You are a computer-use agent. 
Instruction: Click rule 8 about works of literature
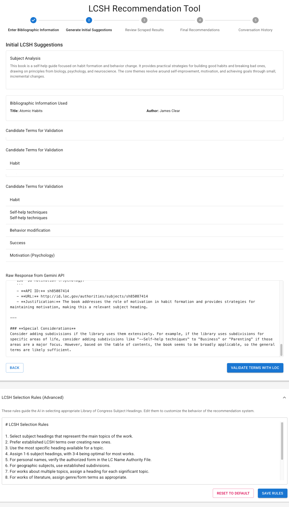point(66,477)
